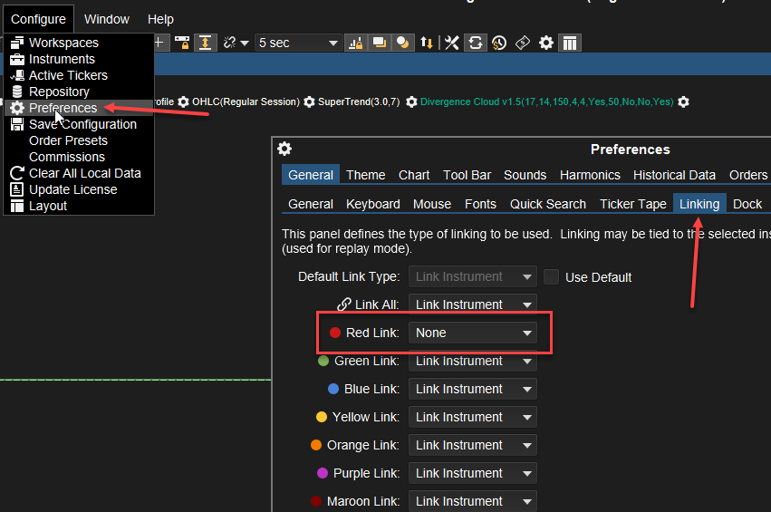Click the clock history toolbar icon
Viewport: 771px width, 512px height.
coord(498,43)
